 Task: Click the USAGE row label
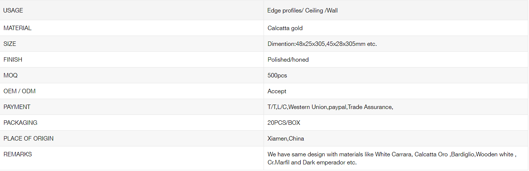click(13, 11)
